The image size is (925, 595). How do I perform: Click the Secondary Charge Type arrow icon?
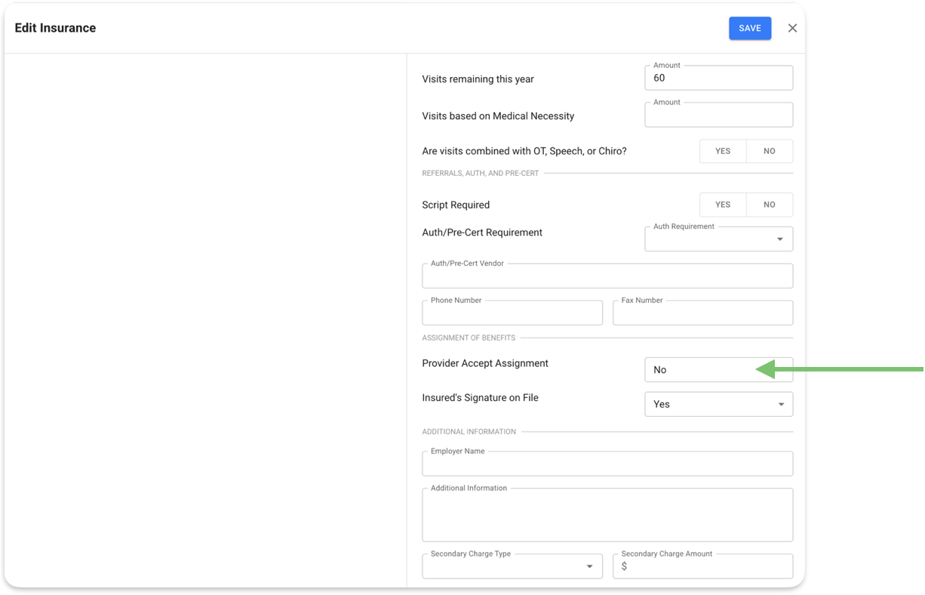point(589,566)
